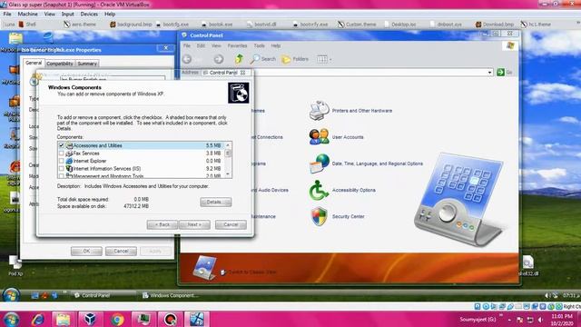The image size is (581, 327).
Task: Click the Up folder icon in toolbar
Action: point(239,59)
